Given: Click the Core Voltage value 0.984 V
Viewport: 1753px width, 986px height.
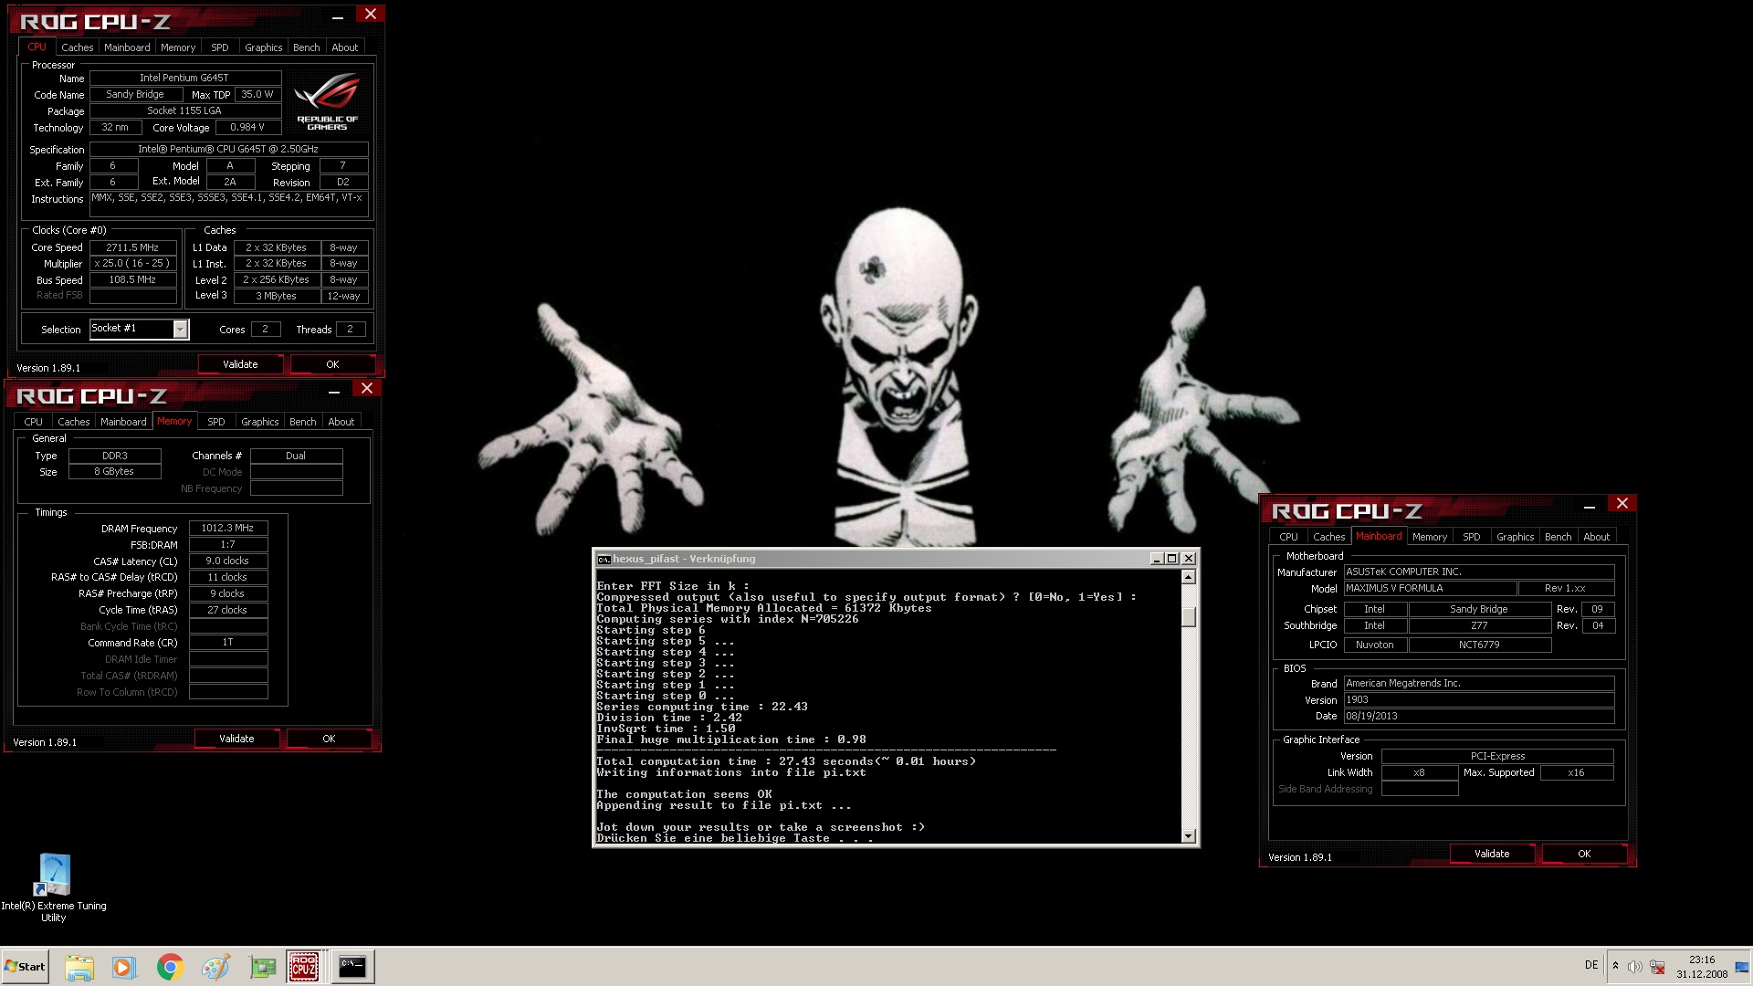Looking at the screenshot, I should 247,128.
